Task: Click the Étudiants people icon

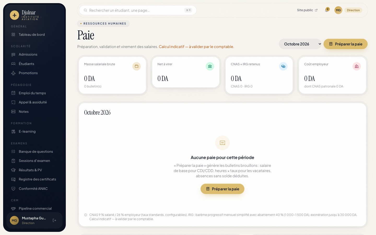Action: tap(13, 64)
